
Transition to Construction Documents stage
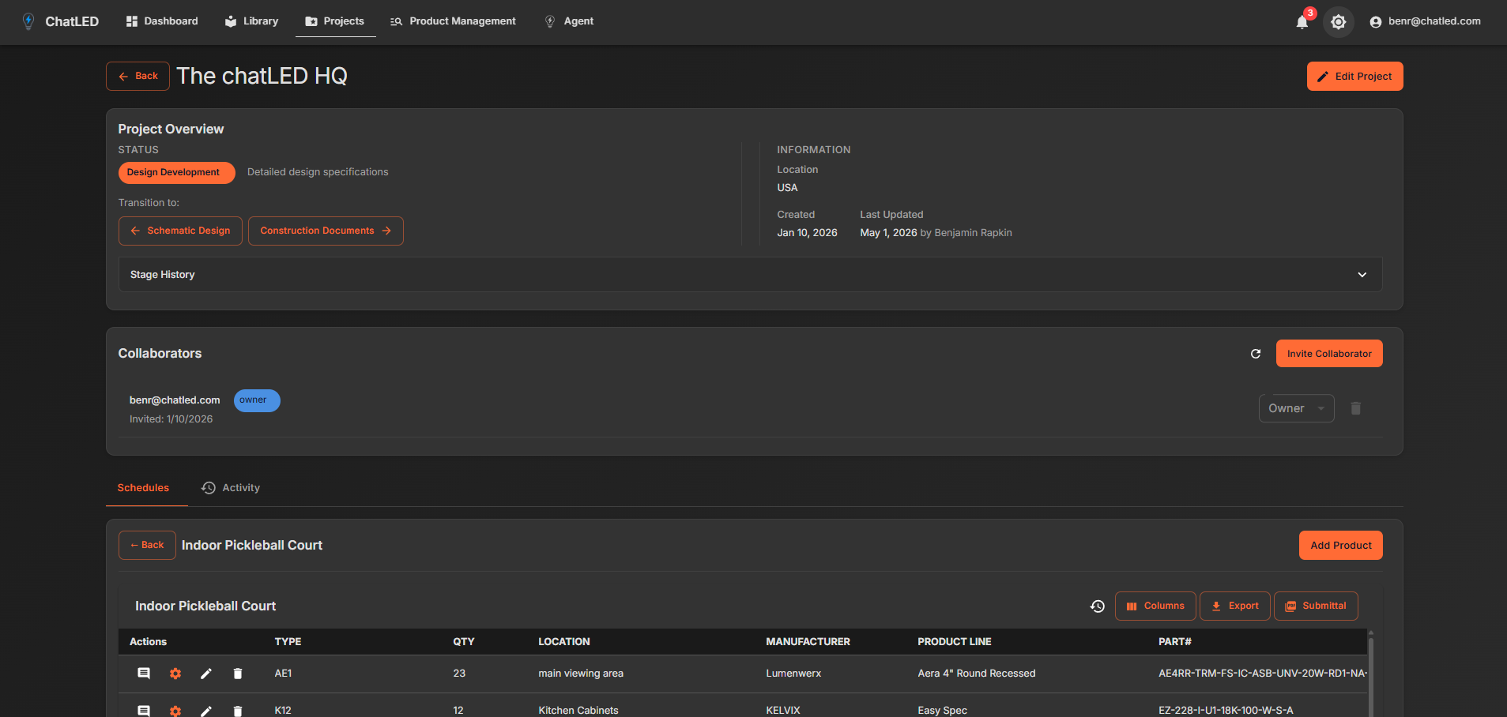point(326,231)
